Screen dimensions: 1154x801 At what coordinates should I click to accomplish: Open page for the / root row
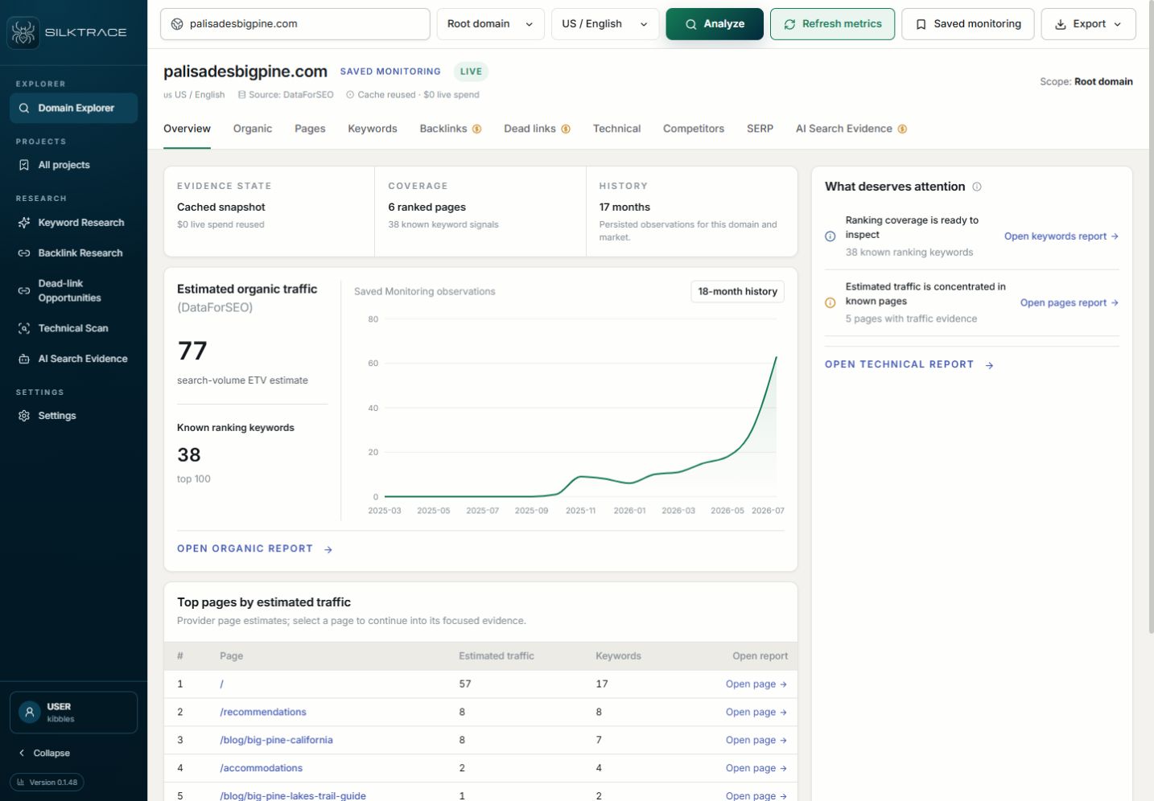click(x=756, y=684)
